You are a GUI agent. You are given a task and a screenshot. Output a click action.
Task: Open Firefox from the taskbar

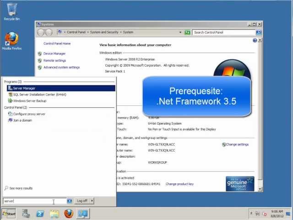[69, 214]
